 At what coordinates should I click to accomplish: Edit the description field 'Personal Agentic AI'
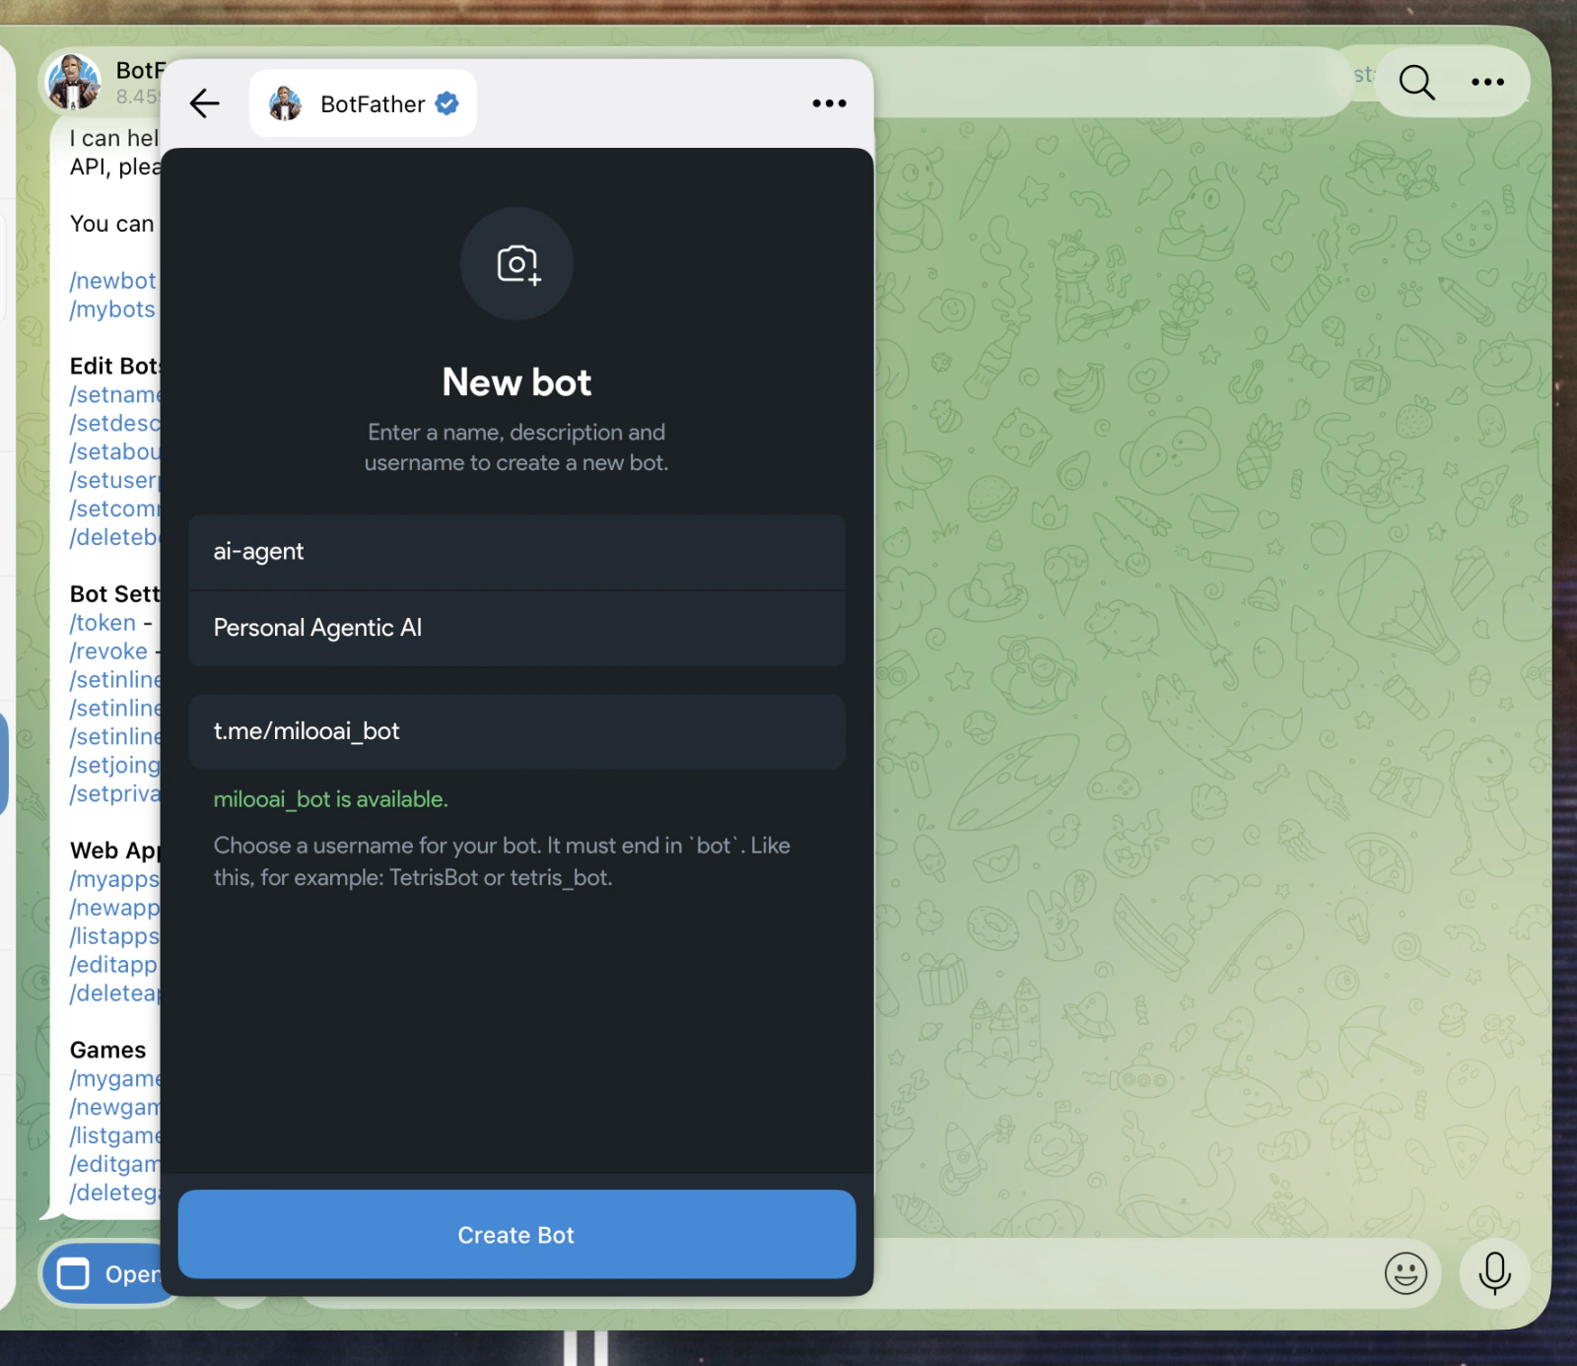tap(516, 629)
